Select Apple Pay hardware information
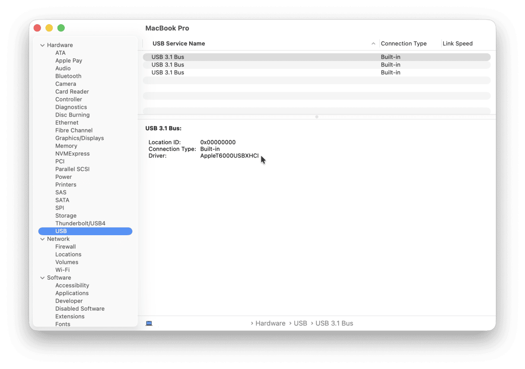This screenshot has height=369, width=525. pos(69,60)
